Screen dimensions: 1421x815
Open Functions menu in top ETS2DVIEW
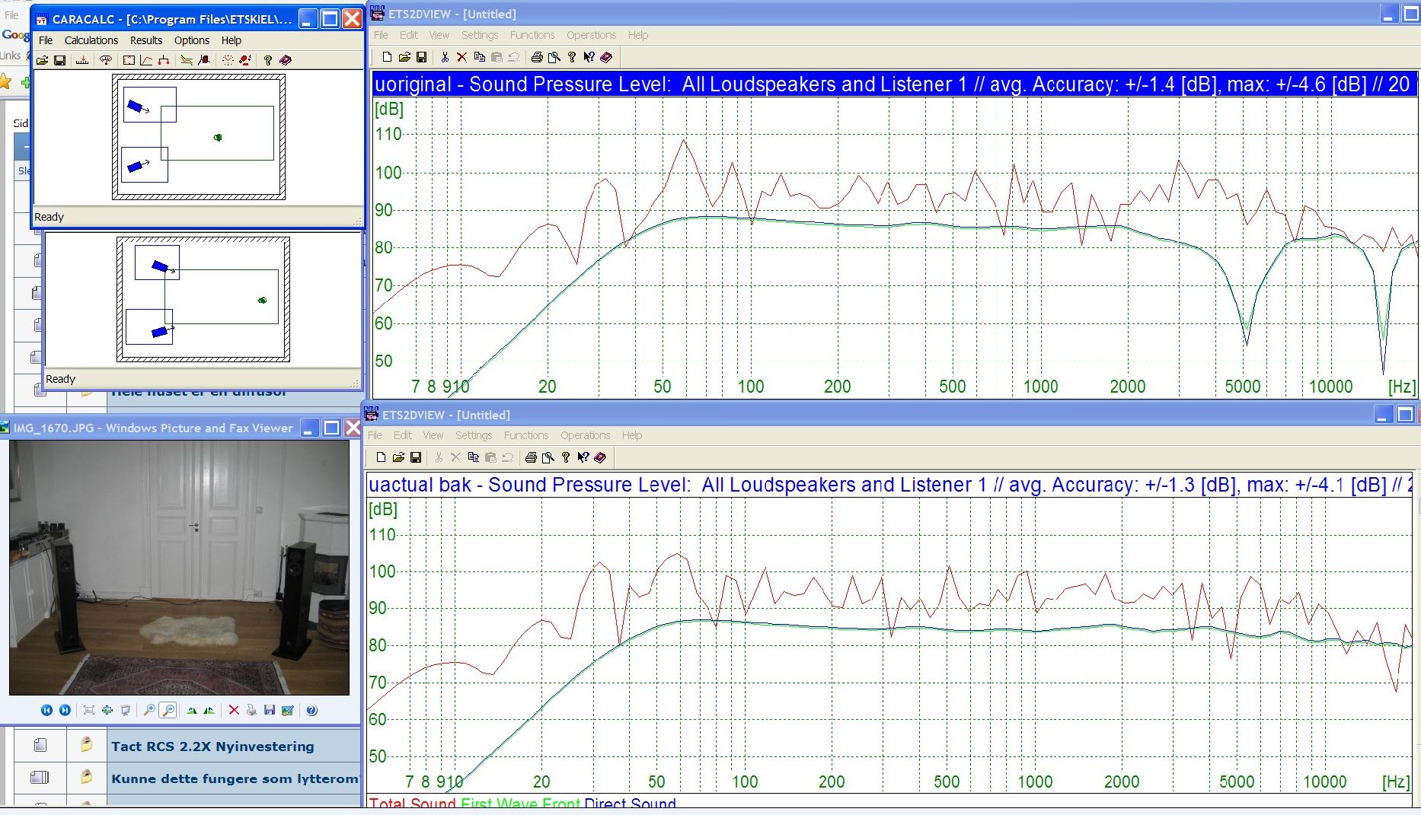532,35
